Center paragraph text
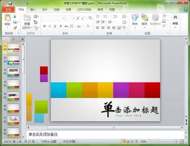This screenshot has height=146, width=190. click(x=103, y=28)
